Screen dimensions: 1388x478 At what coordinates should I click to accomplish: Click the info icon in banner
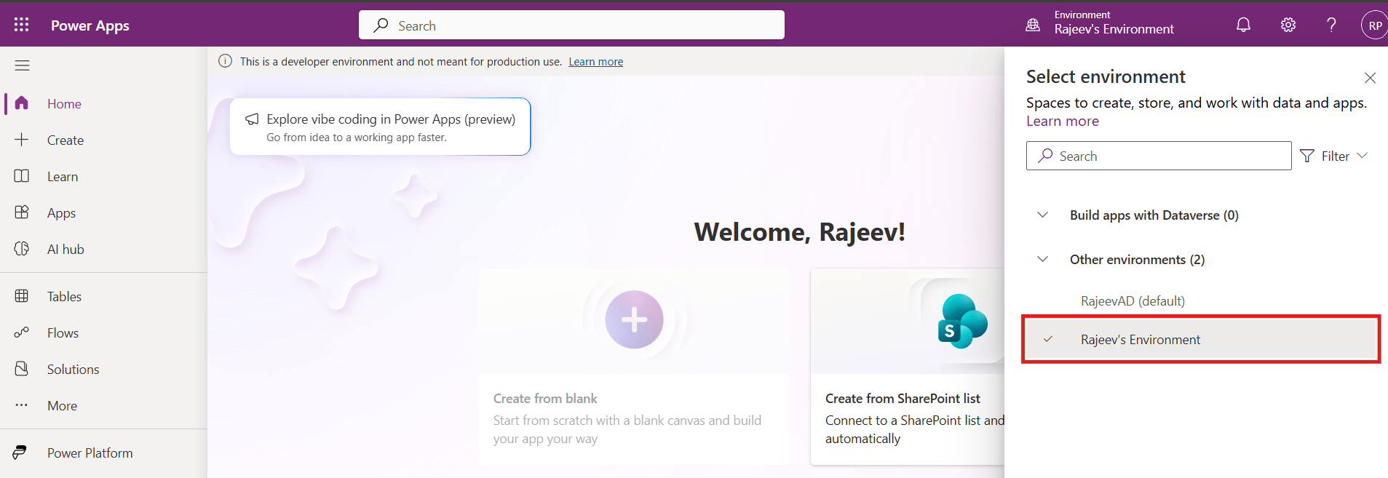tap(226, 61)
